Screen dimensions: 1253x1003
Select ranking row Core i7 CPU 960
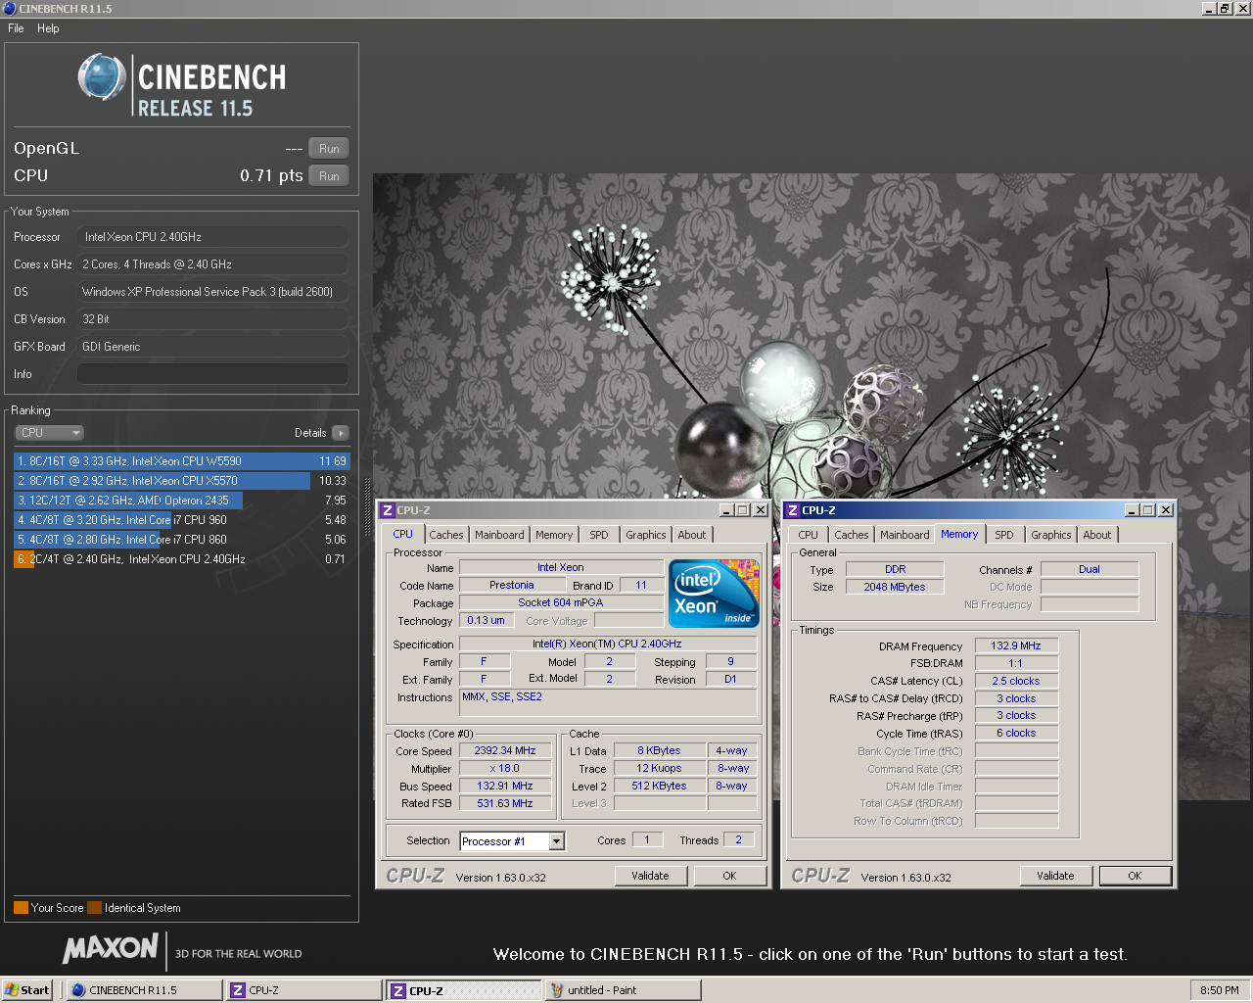[x=182, y=520]
